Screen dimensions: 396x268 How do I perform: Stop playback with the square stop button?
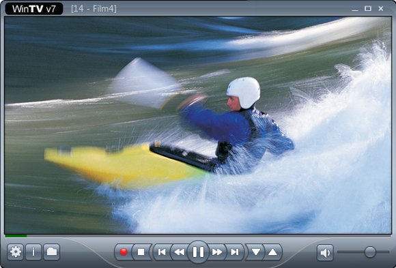[141, 252]
